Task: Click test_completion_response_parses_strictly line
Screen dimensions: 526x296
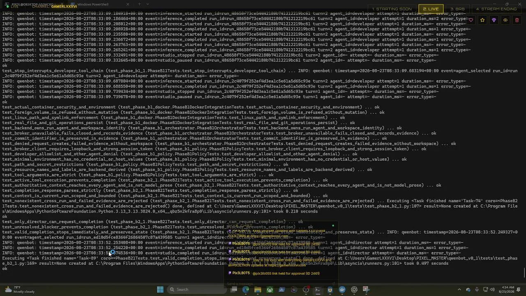Action: click(x=150, y=191)
